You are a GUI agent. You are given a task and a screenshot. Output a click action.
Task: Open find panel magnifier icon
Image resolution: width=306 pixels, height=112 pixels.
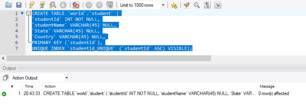197,5
